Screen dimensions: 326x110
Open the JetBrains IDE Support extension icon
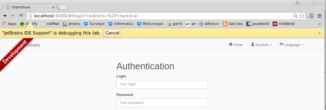(311, 16)
